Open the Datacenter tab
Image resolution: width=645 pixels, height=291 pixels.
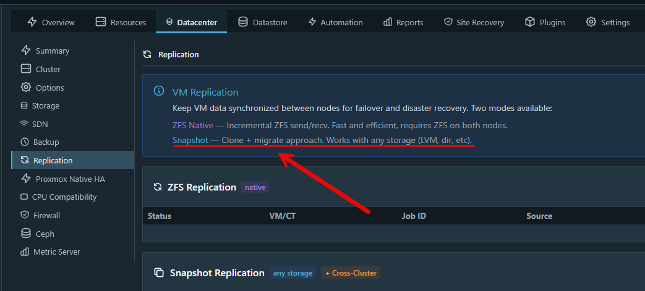coord(191,22)
